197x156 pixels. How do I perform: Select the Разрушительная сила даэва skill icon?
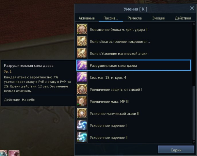click(x=82, y=65)
